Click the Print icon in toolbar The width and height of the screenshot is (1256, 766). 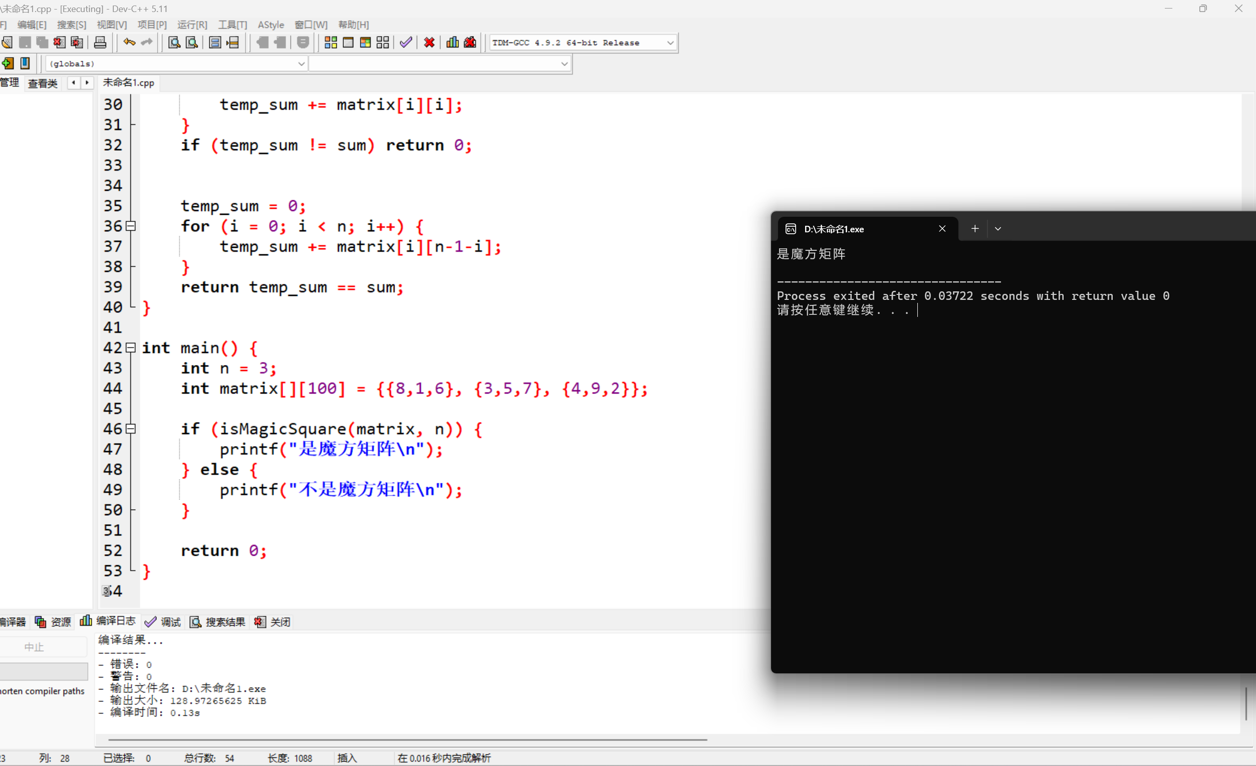[x=100, y=43]
